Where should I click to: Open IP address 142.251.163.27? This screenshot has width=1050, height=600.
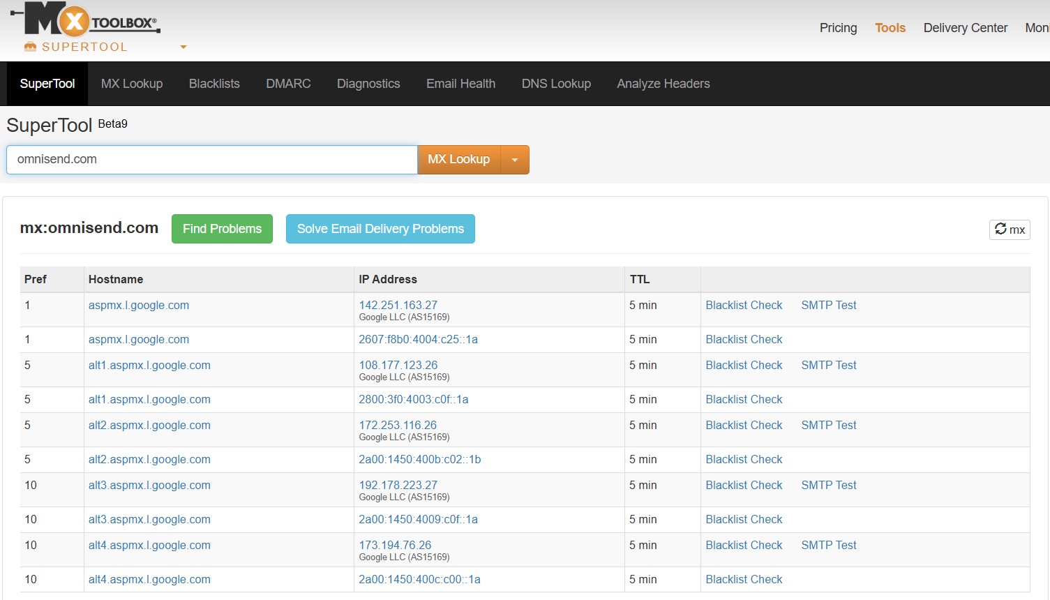398,305
